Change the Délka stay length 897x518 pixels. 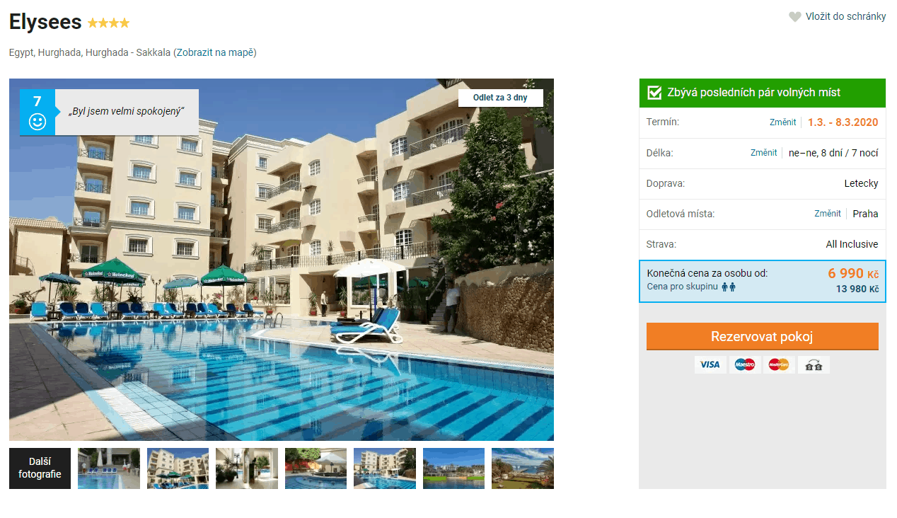763,153
